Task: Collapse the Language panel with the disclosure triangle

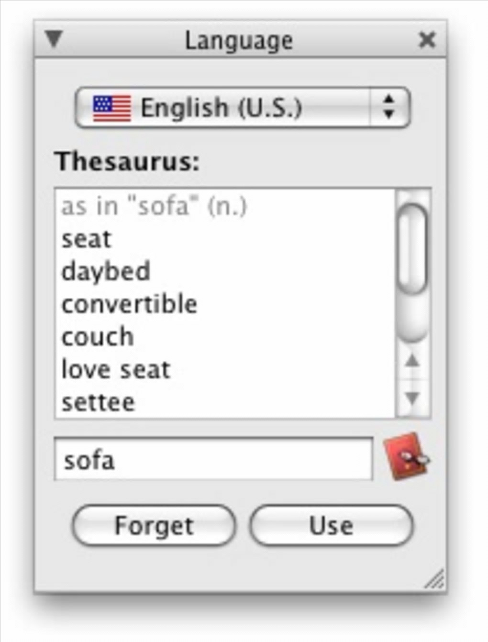Action: (54, 39)
